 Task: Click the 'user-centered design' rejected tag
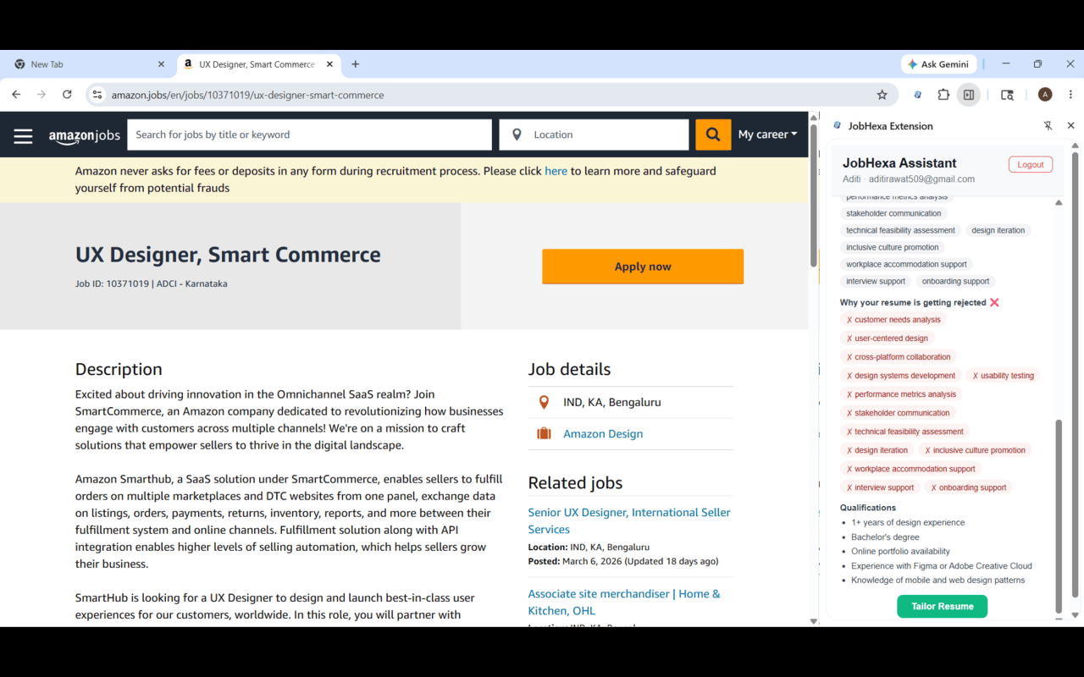click(888, 338)
